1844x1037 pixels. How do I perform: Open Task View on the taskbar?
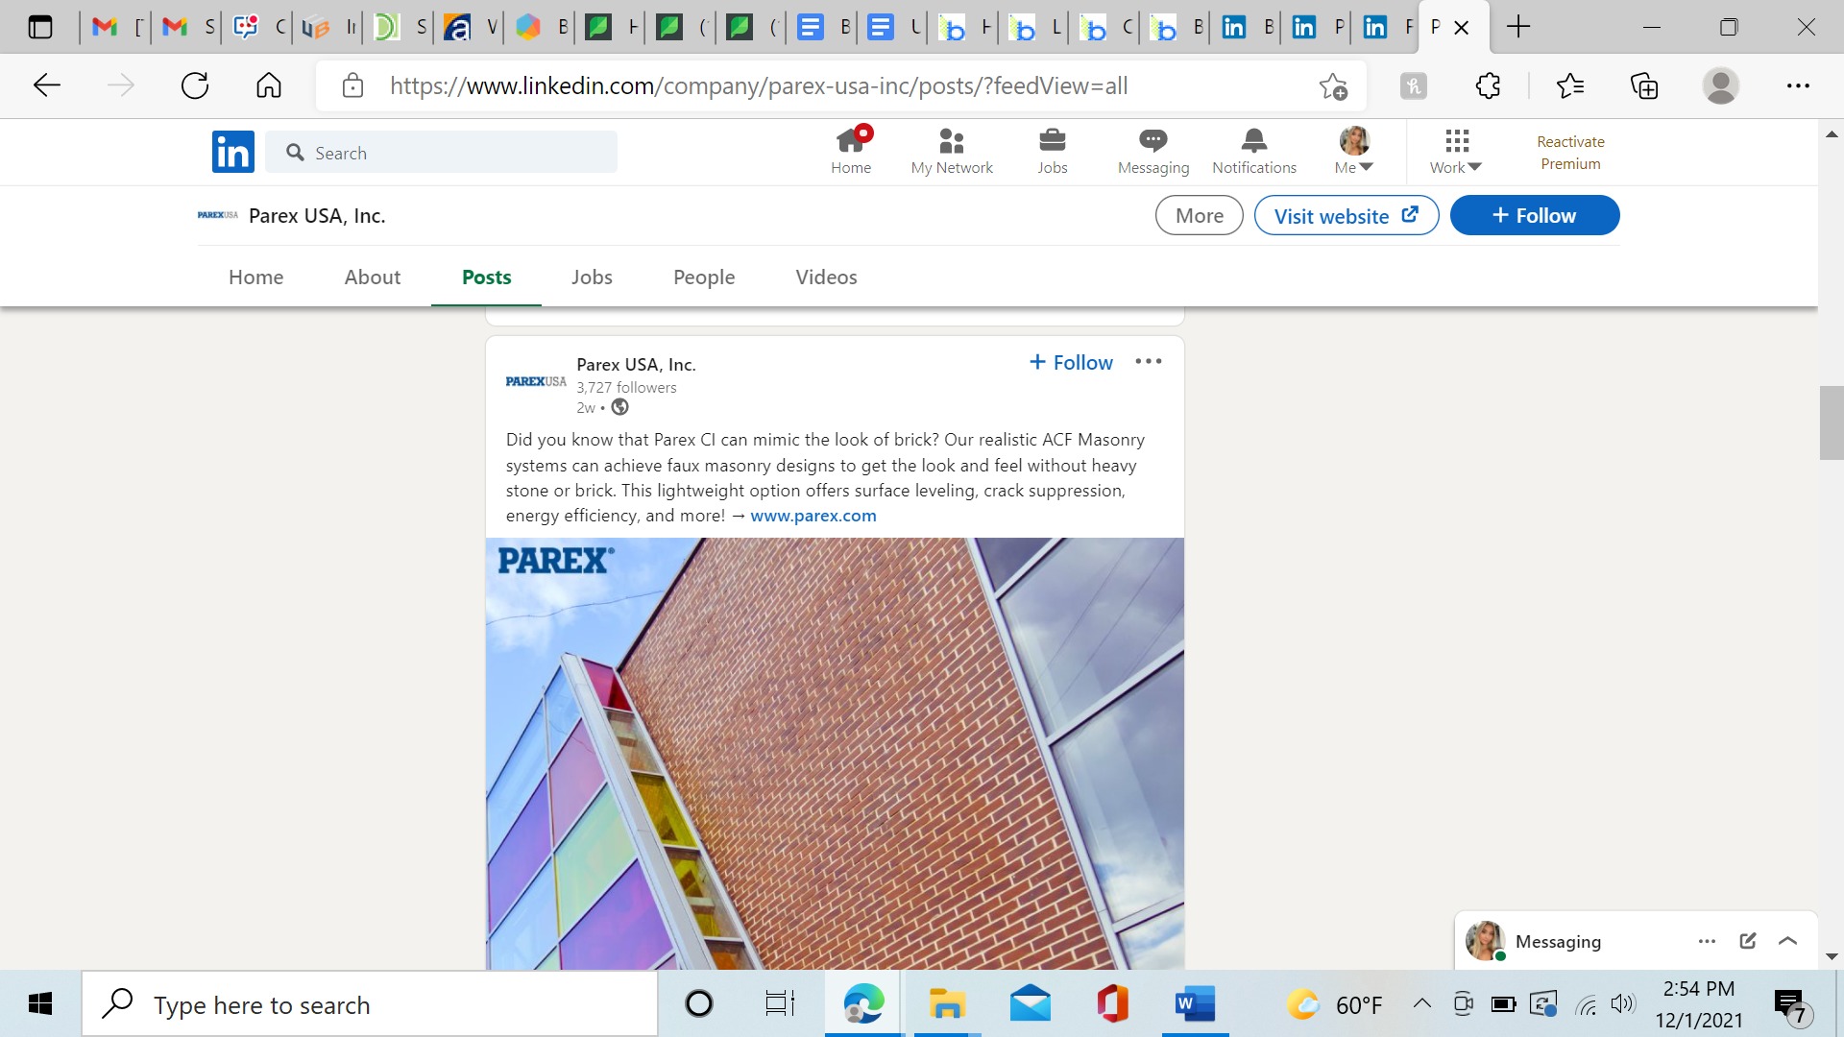780,1004
